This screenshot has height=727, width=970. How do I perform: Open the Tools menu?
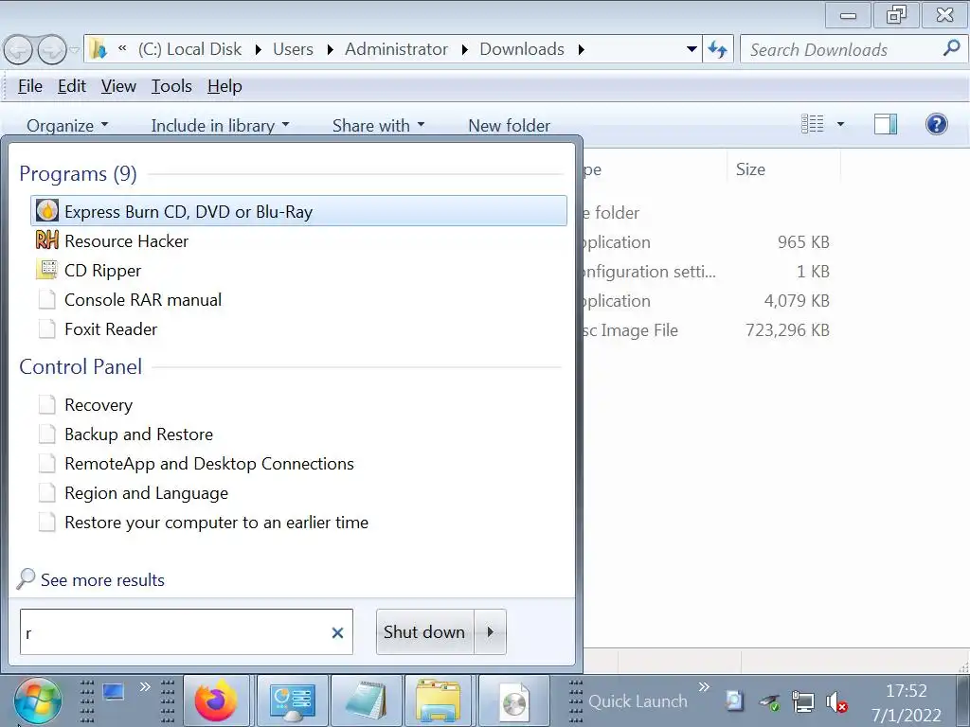tap(172, 86)
